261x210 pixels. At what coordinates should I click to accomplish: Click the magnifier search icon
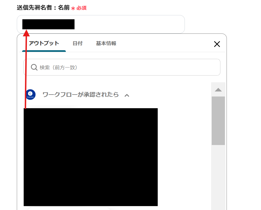pyautogui.click(x=34, y=67)
